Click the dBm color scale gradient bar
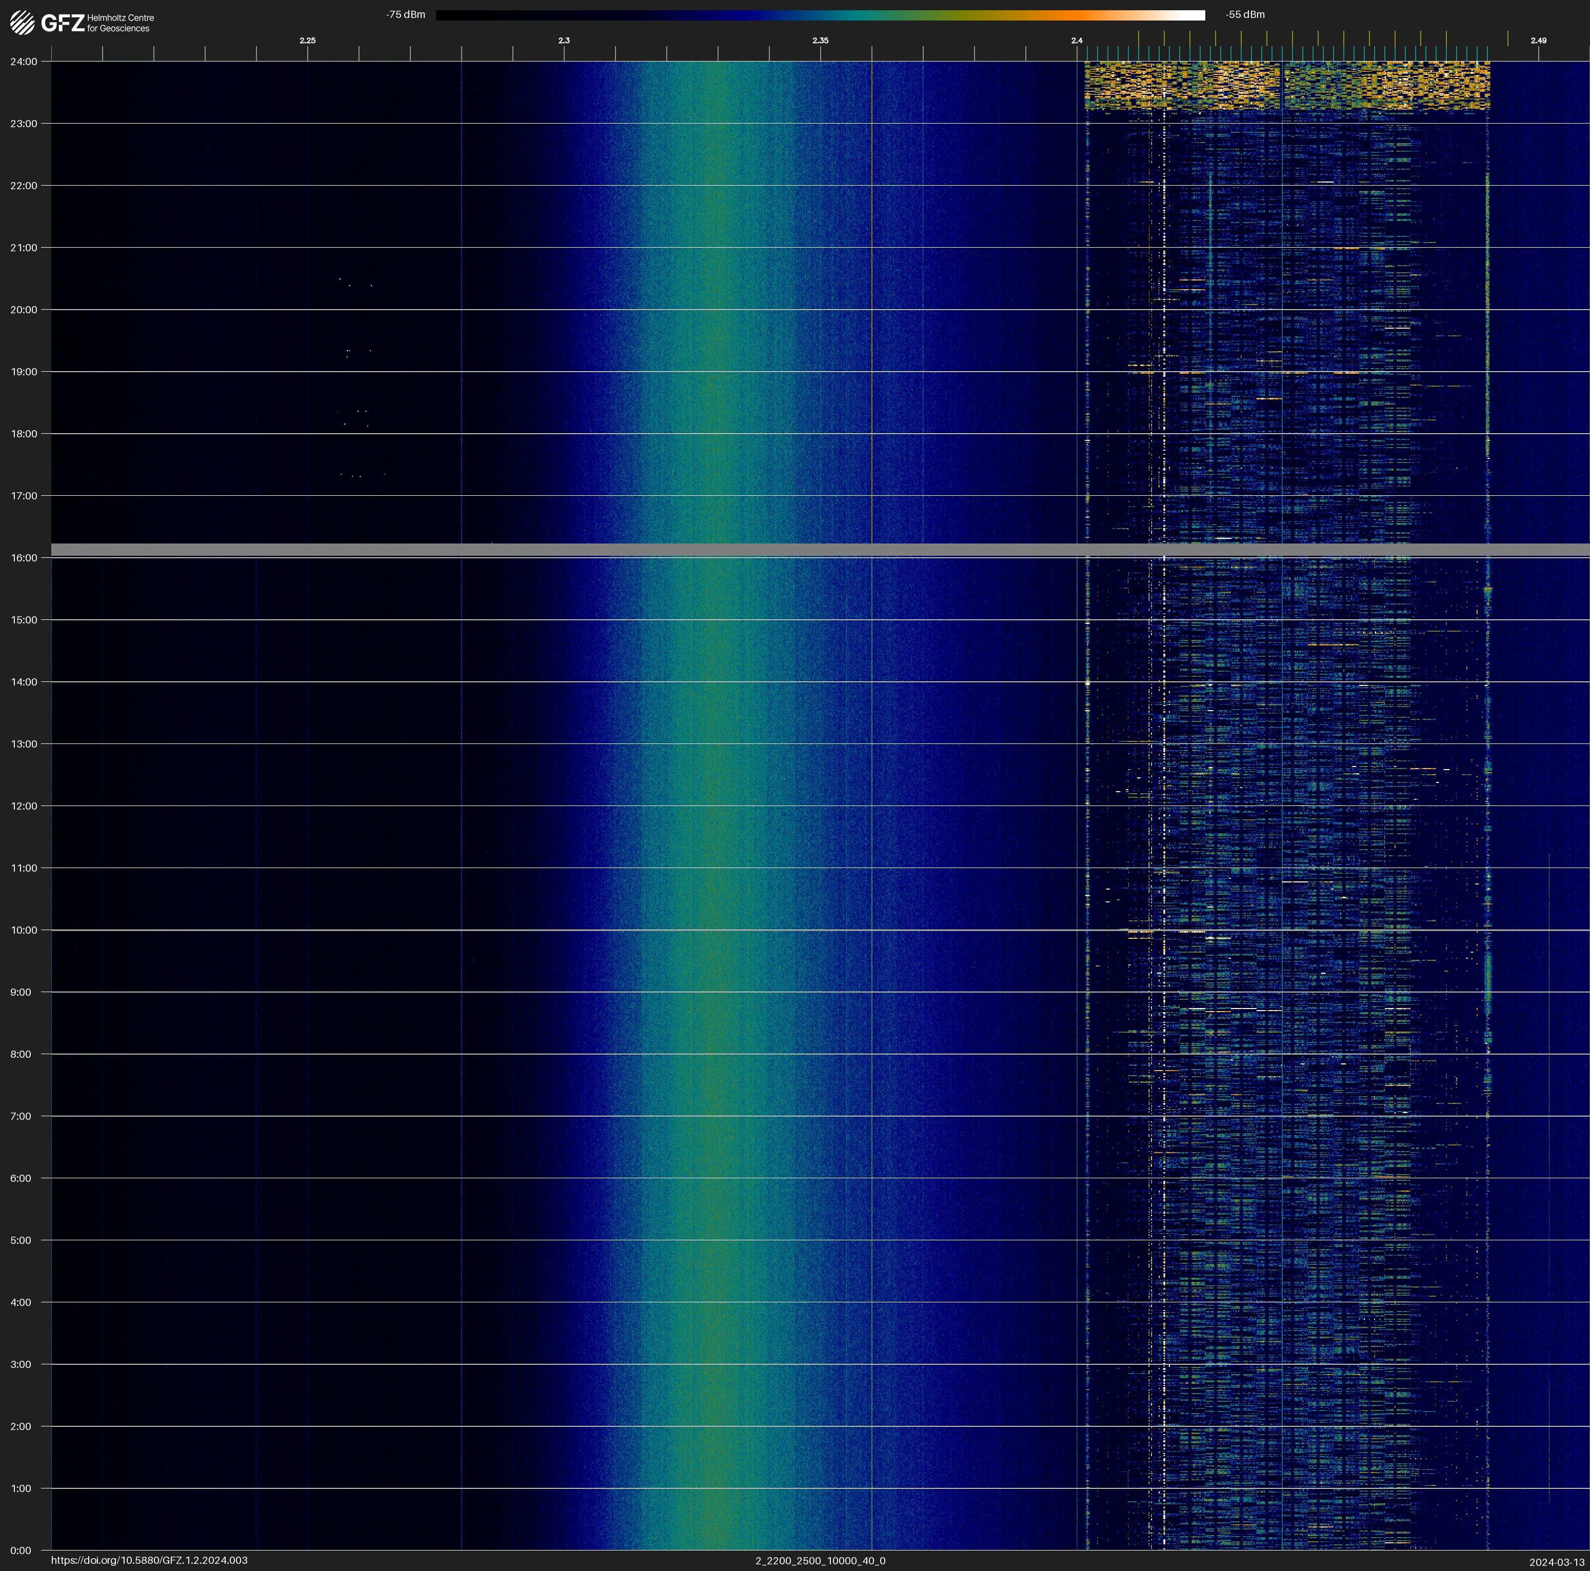Screen dimensions: 1590x1571 (x=820, y=15)
